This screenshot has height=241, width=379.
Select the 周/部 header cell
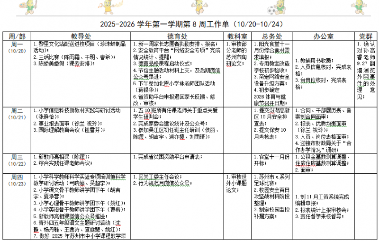pos(17,36)
